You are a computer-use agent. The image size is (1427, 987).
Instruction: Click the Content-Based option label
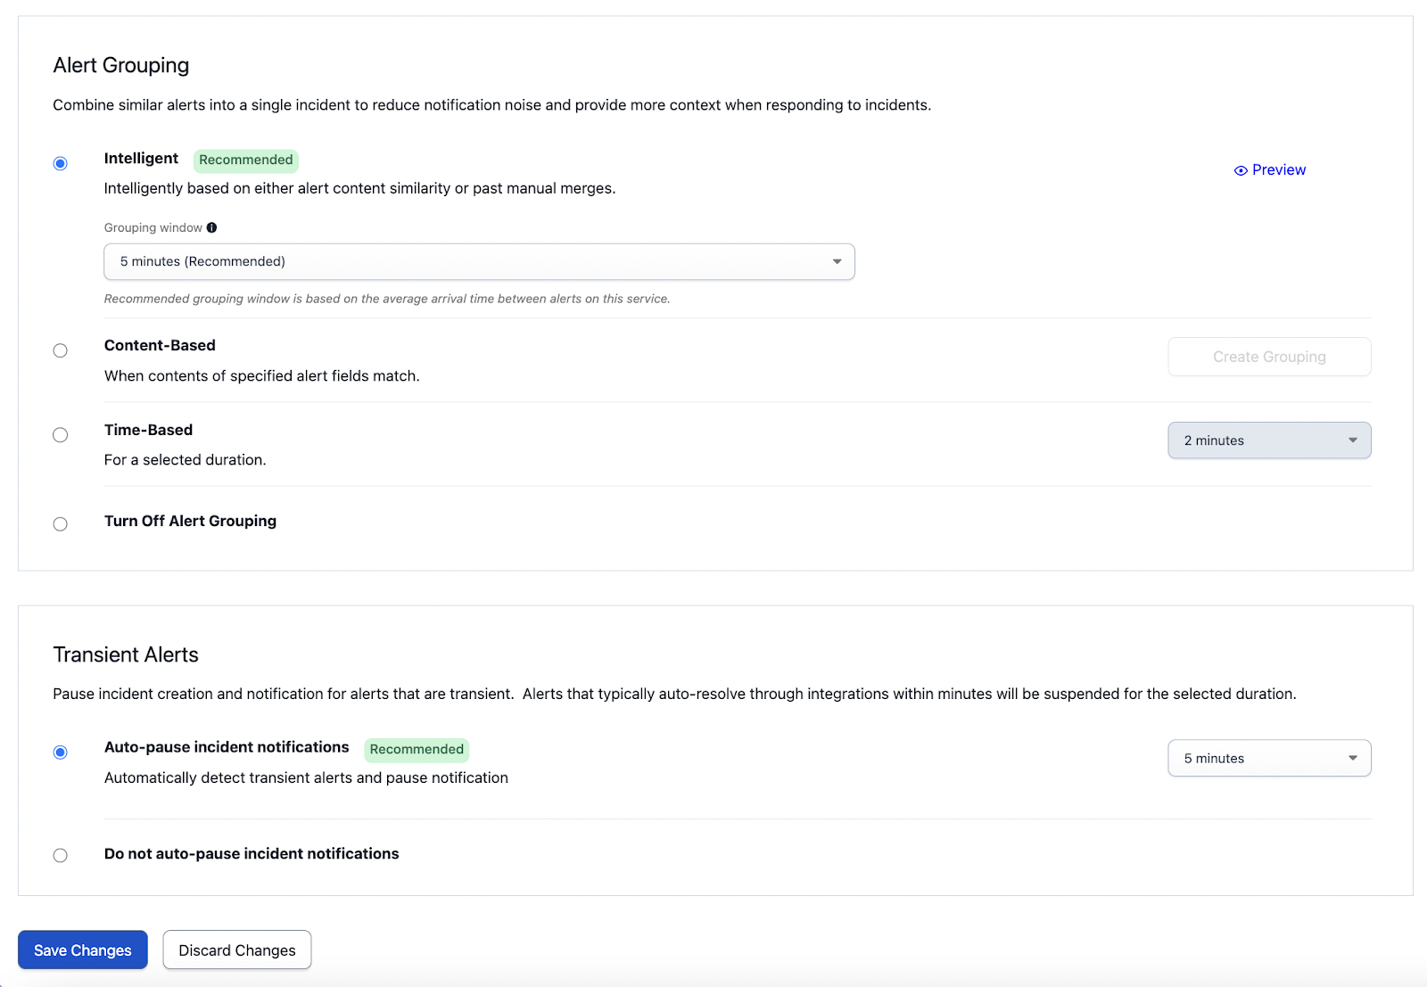160,346
